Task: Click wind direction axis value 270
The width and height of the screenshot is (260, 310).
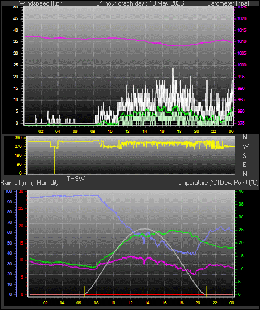Action: click(x=18, y=147)
